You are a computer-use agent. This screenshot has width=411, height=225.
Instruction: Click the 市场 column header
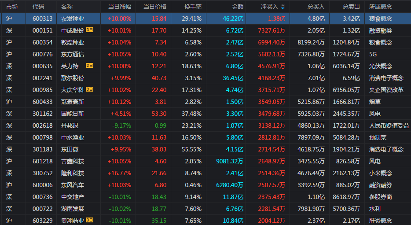pyautogui.click(x=12, y=7)
